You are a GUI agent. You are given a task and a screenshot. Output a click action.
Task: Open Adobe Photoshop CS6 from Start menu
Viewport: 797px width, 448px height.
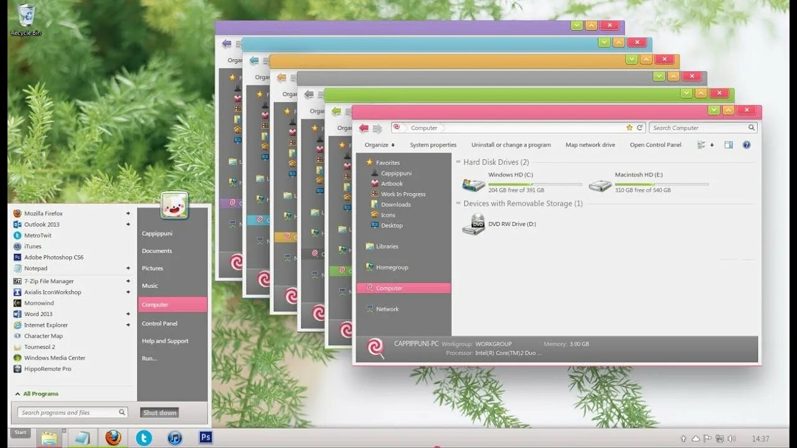(54, 257)
